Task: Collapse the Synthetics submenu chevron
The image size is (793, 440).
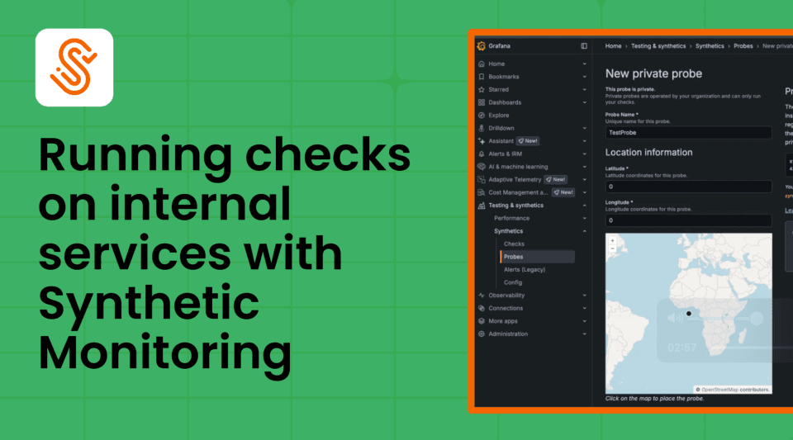Action: pyautogui.click(x=585, y=231)
